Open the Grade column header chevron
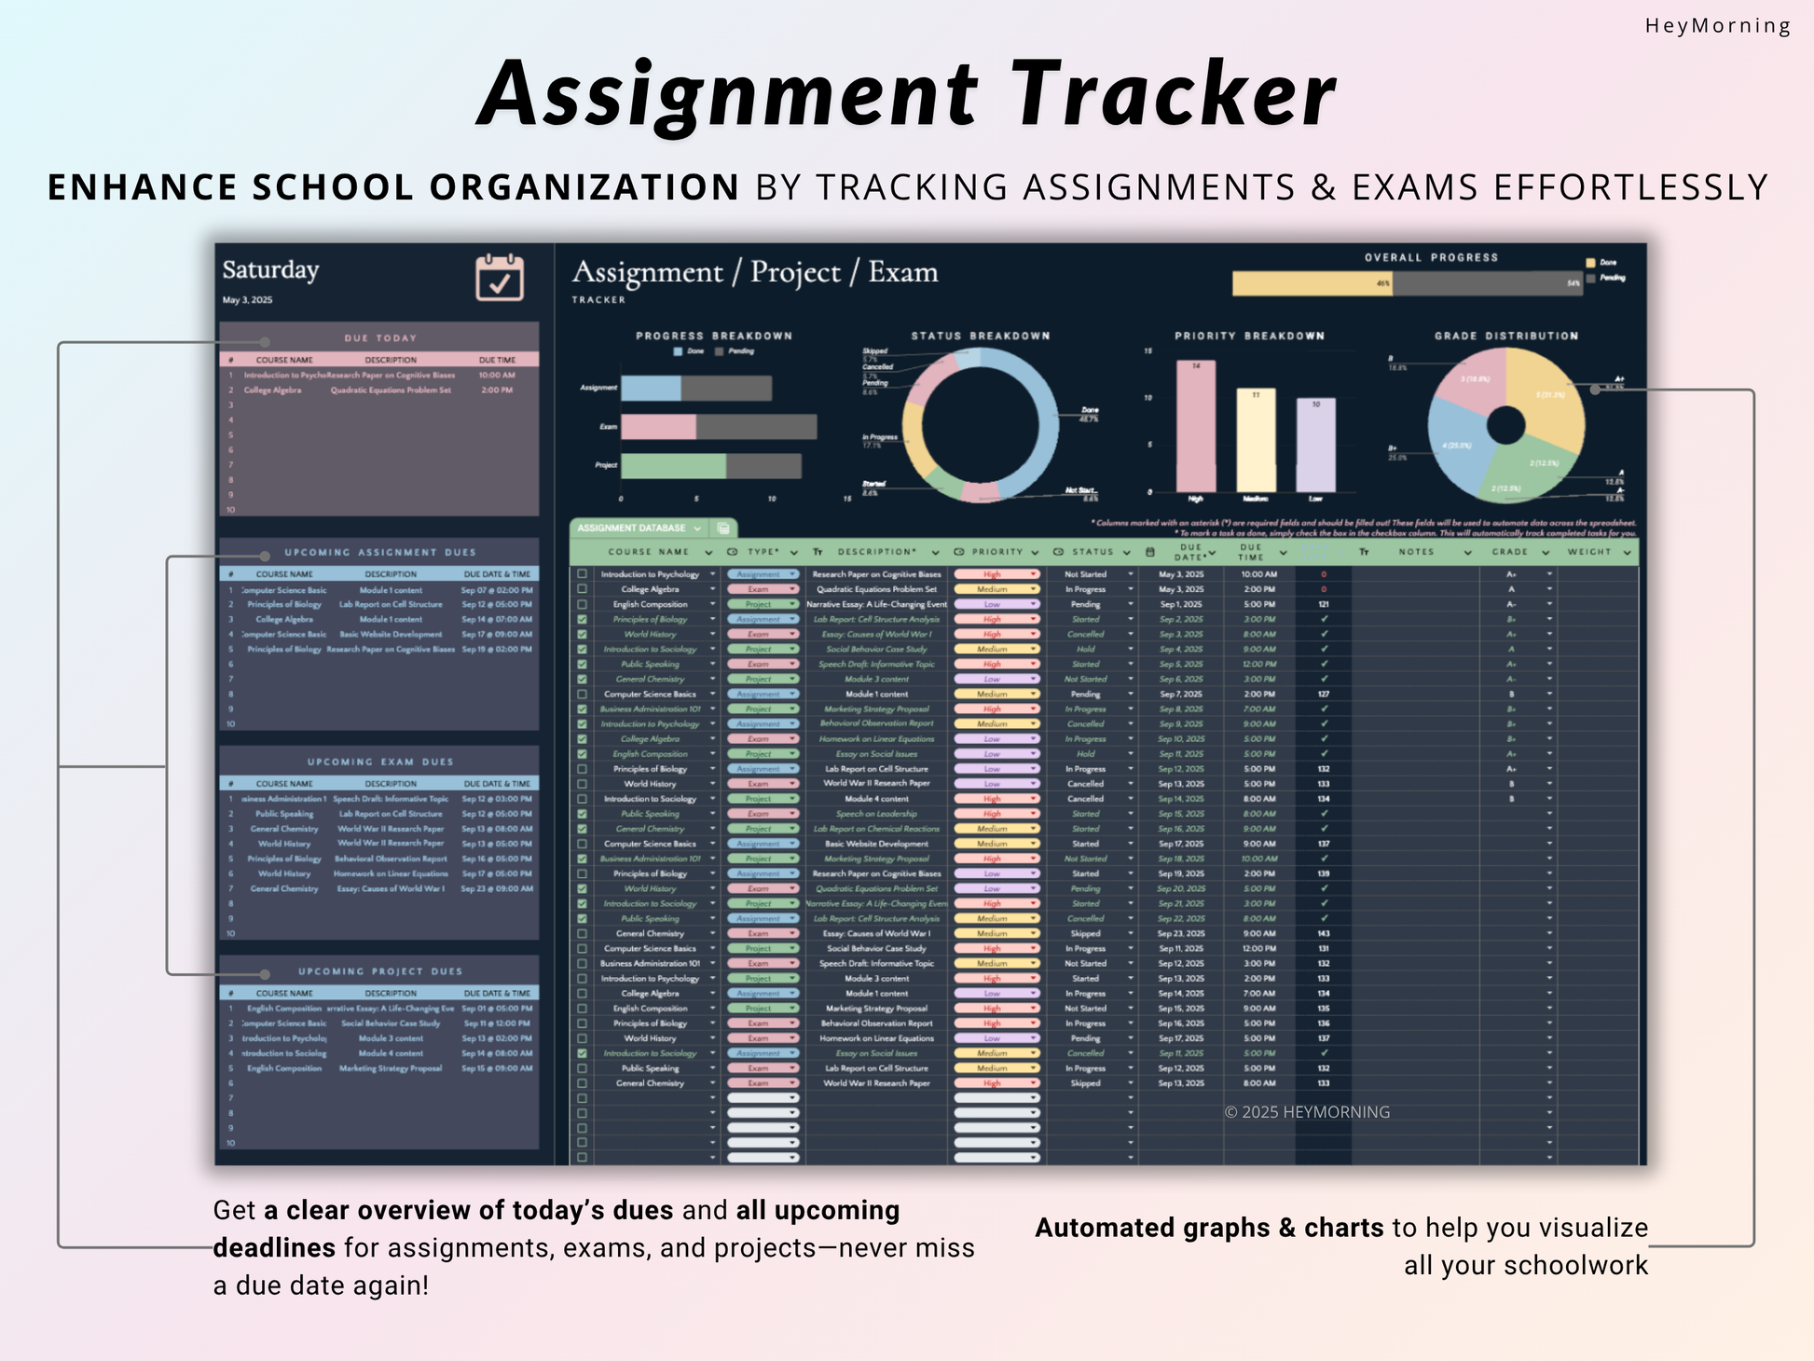Viewport: 1814px width, 1361px height. (1546, 553)
